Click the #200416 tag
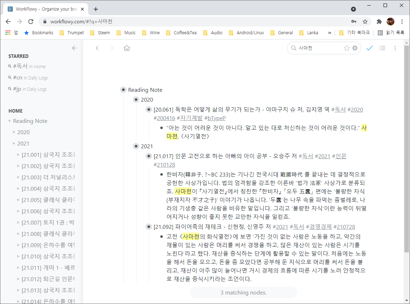The image size is (410, 304). [164, 118]
